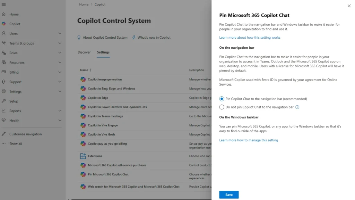The image size is (355, 200).
Task: Click the Reports chart icon
Action: pyautogui.click(x=3, y=111)
